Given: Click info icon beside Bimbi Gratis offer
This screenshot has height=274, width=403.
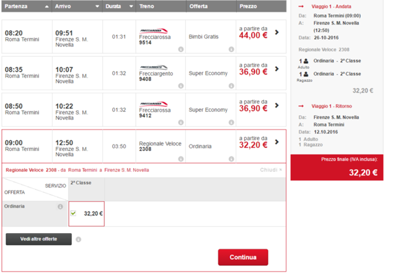Looking at the screenshot, I should tap(231, 48).
